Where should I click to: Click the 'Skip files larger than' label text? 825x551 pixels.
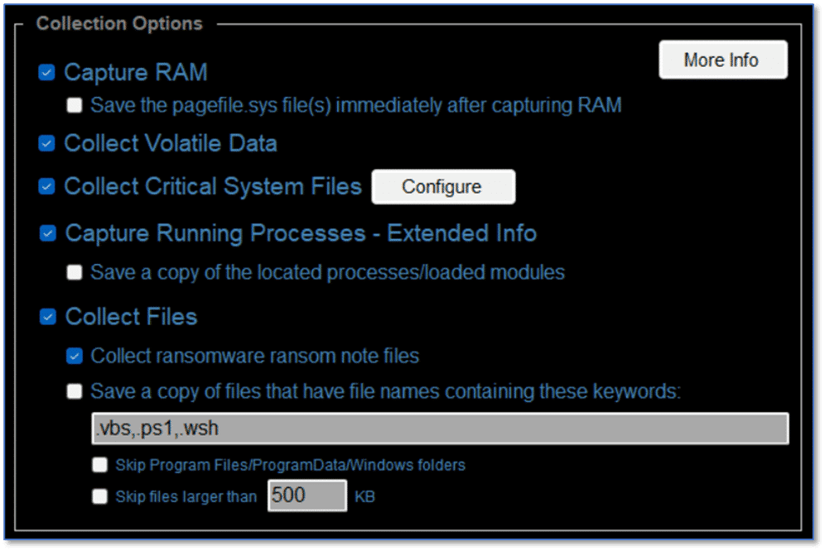pyautogui.click(x=186, y=497)
